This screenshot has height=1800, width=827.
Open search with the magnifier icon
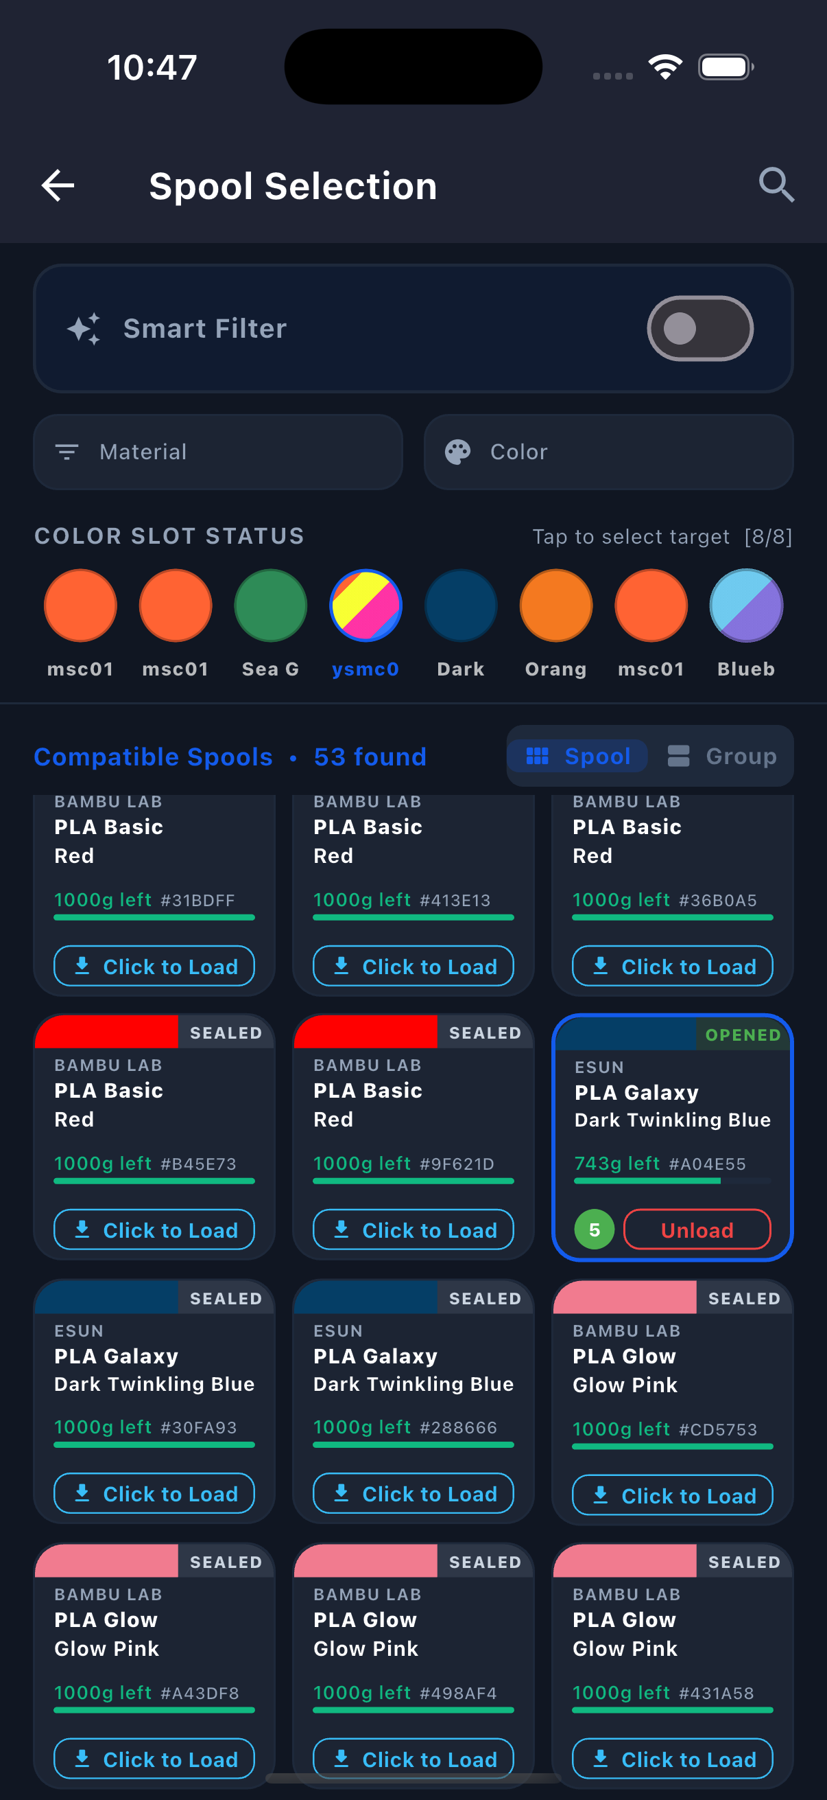coord(776,186)
